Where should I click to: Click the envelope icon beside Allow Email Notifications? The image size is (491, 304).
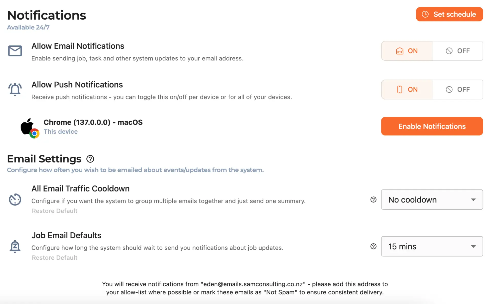pyautogui.click(x=15, y=51)
